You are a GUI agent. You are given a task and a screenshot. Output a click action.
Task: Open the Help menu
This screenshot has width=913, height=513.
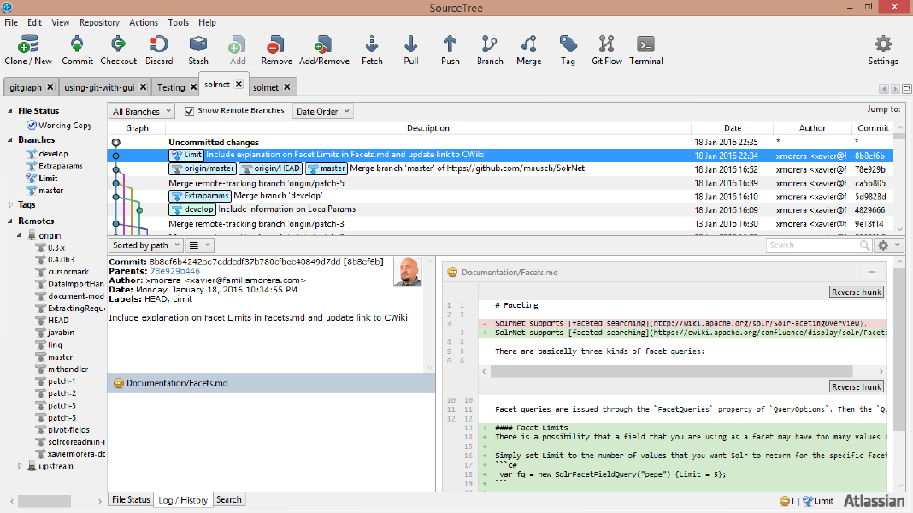[x=207, y=22]
